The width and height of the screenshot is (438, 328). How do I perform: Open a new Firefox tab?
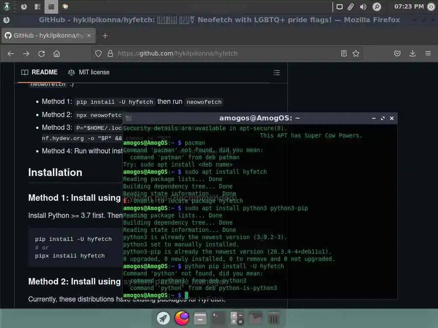(105, 36)
